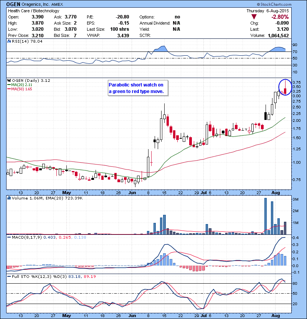
Task: Select the VWAP value 3.439
Action: click(x=123, y=36)
